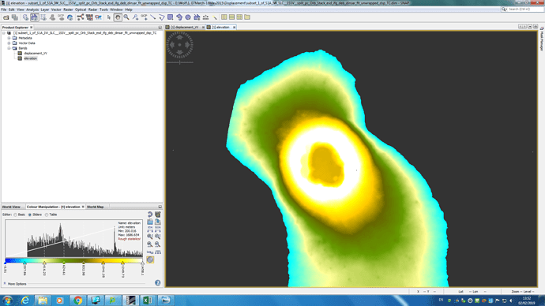This screenshot has height=306, width=545.
Task: Open the Raster menu
Action: [68, 9]
